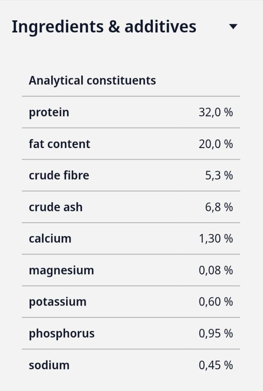This screenshot has width=263, height=391.
Task: Click the magnesium row label
Action: click(61, 270)
